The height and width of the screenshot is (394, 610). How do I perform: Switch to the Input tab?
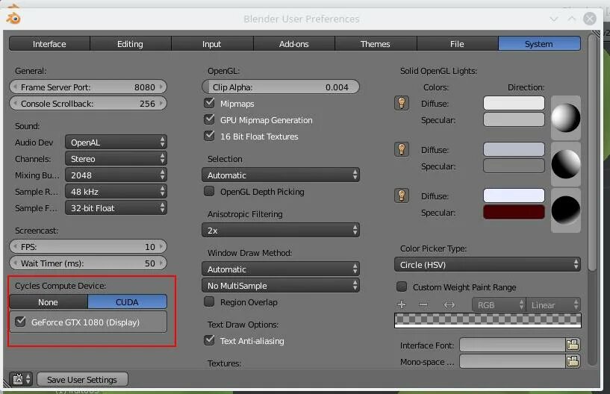click(212, 44)
